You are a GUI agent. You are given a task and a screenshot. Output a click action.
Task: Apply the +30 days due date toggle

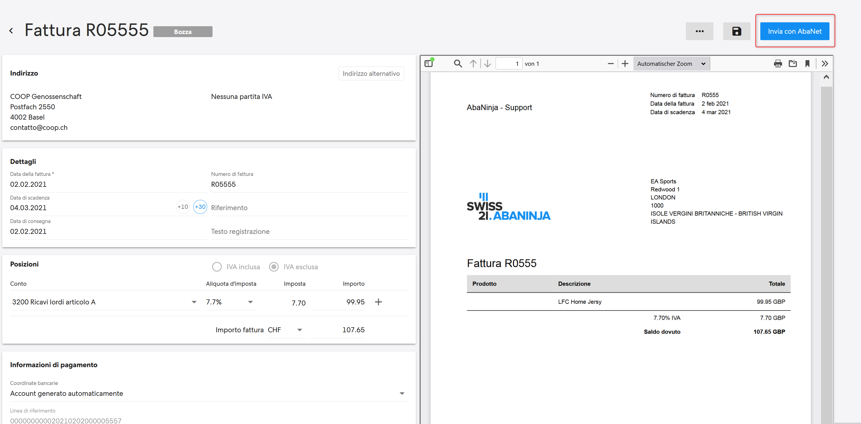click(x=200, y=207)
